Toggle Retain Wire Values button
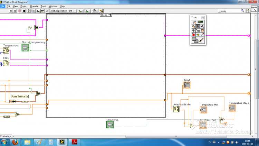Image resolution: width=259 pixels, height=146 pixels. [34, 11]
